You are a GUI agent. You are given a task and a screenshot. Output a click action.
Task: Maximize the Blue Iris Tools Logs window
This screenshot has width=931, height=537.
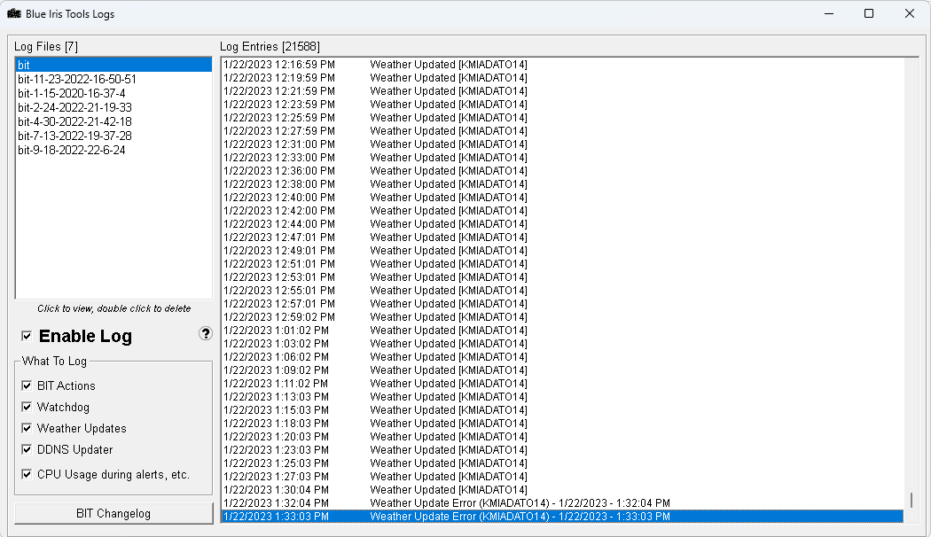click(x=869, y=13)
